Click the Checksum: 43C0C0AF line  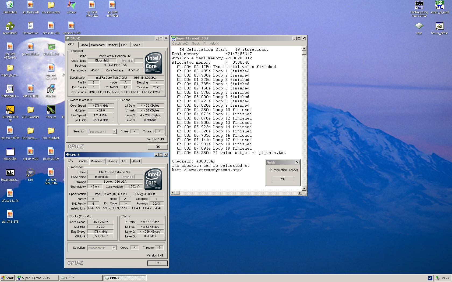pyautogui.click(x=194, y=161)
